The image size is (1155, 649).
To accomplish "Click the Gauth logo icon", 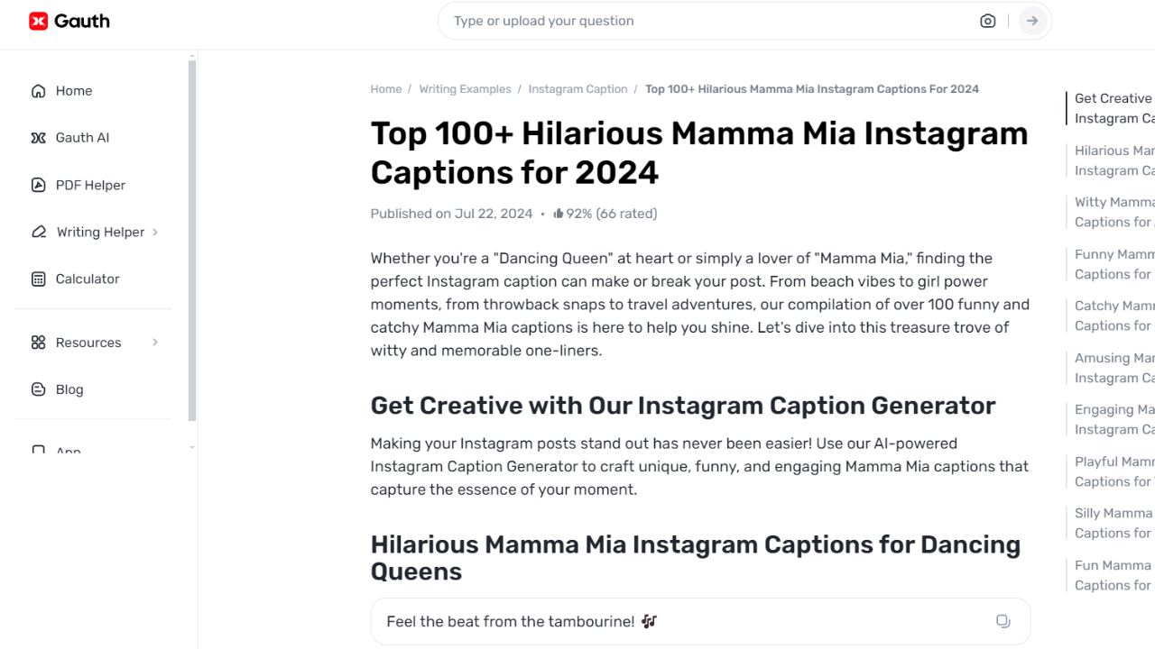I will tap(37, 20).
